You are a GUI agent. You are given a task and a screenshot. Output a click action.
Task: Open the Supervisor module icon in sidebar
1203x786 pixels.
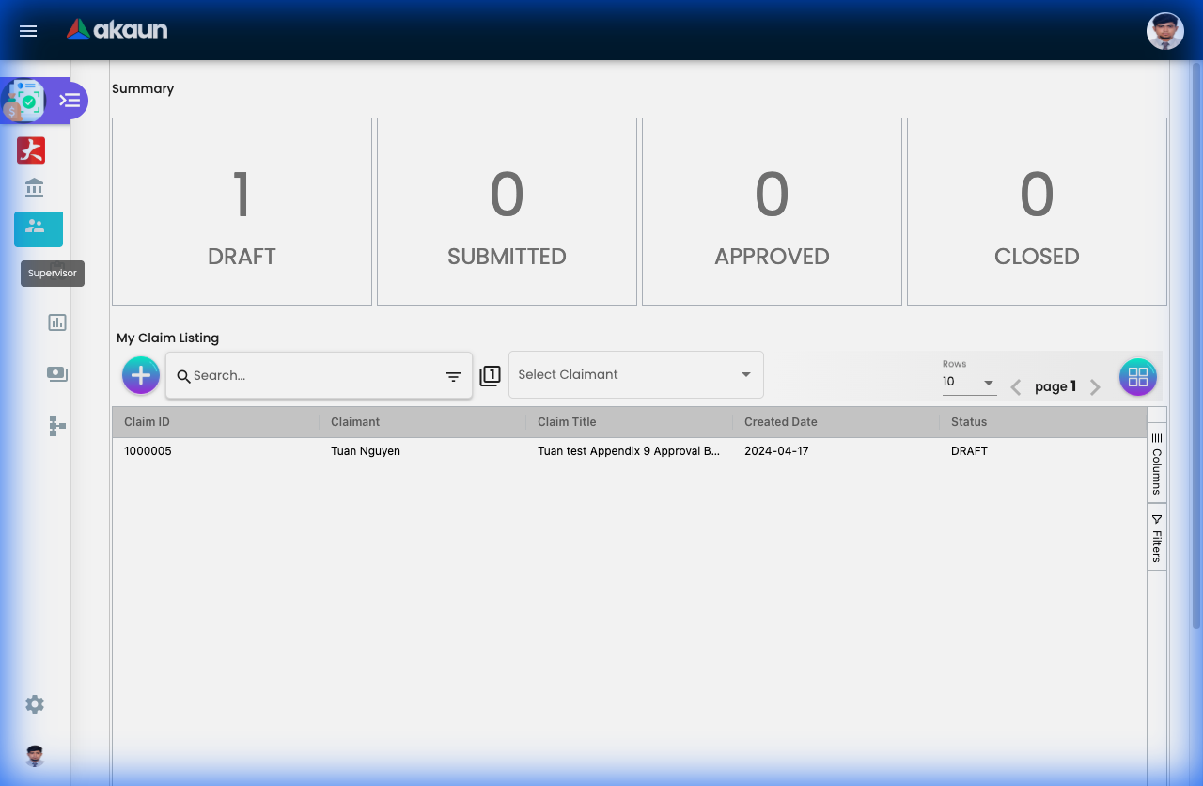coord(38,228)
